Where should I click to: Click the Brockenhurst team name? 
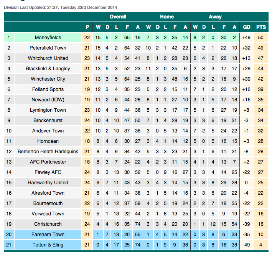[48, 120]
